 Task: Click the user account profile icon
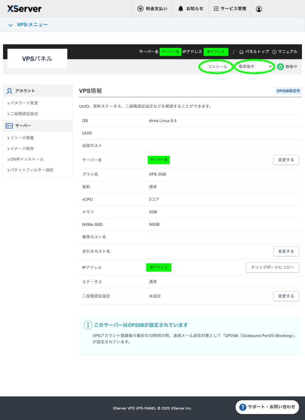tap(259, 9)
